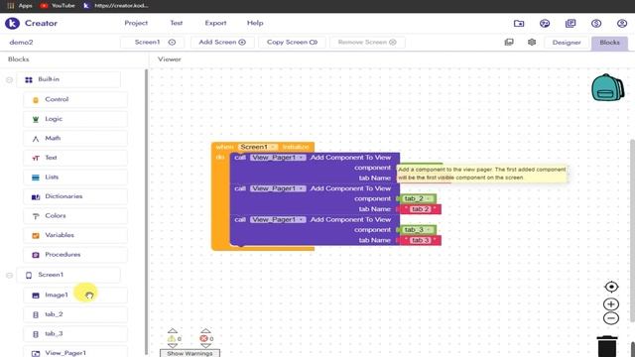Viewport: 635px width, 357px height.
Task: Click the Remove Screen button
Action: point(367,42)
